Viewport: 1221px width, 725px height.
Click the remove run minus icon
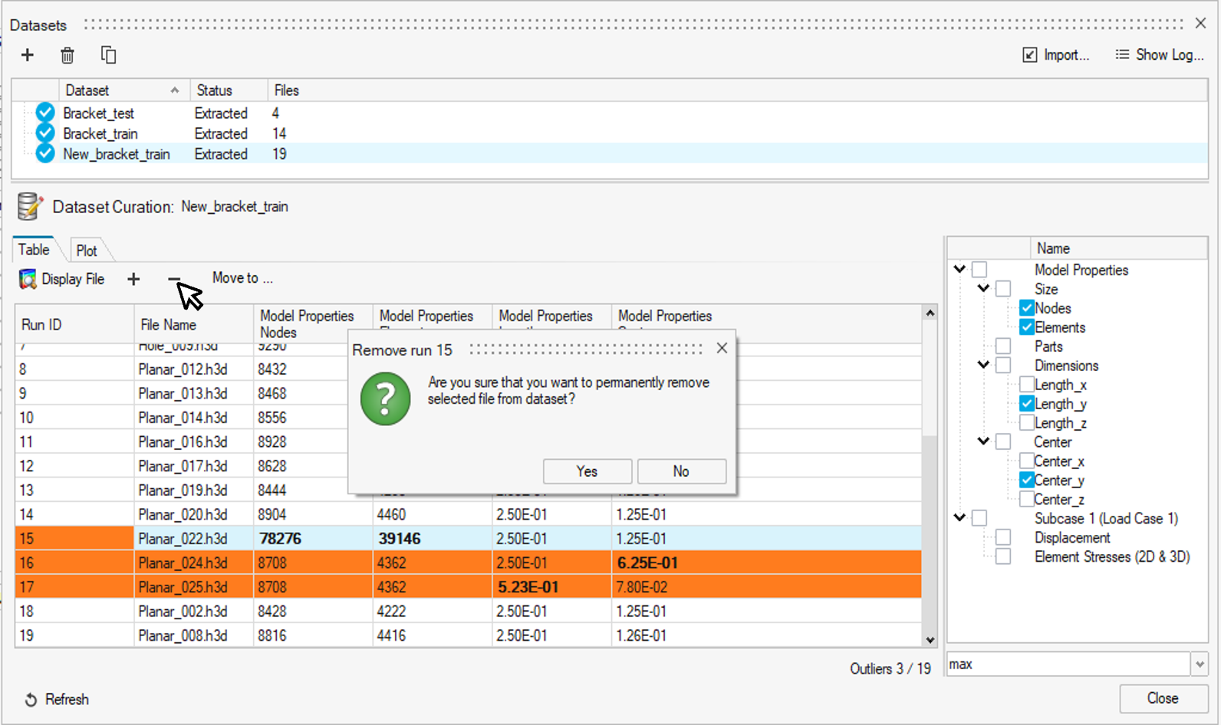pyautogui.click(x=174, y=279)
